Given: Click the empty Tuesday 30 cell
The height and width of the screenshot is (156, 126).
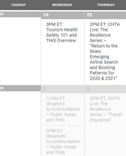Looking at the screenshot, I should [20, 124].
